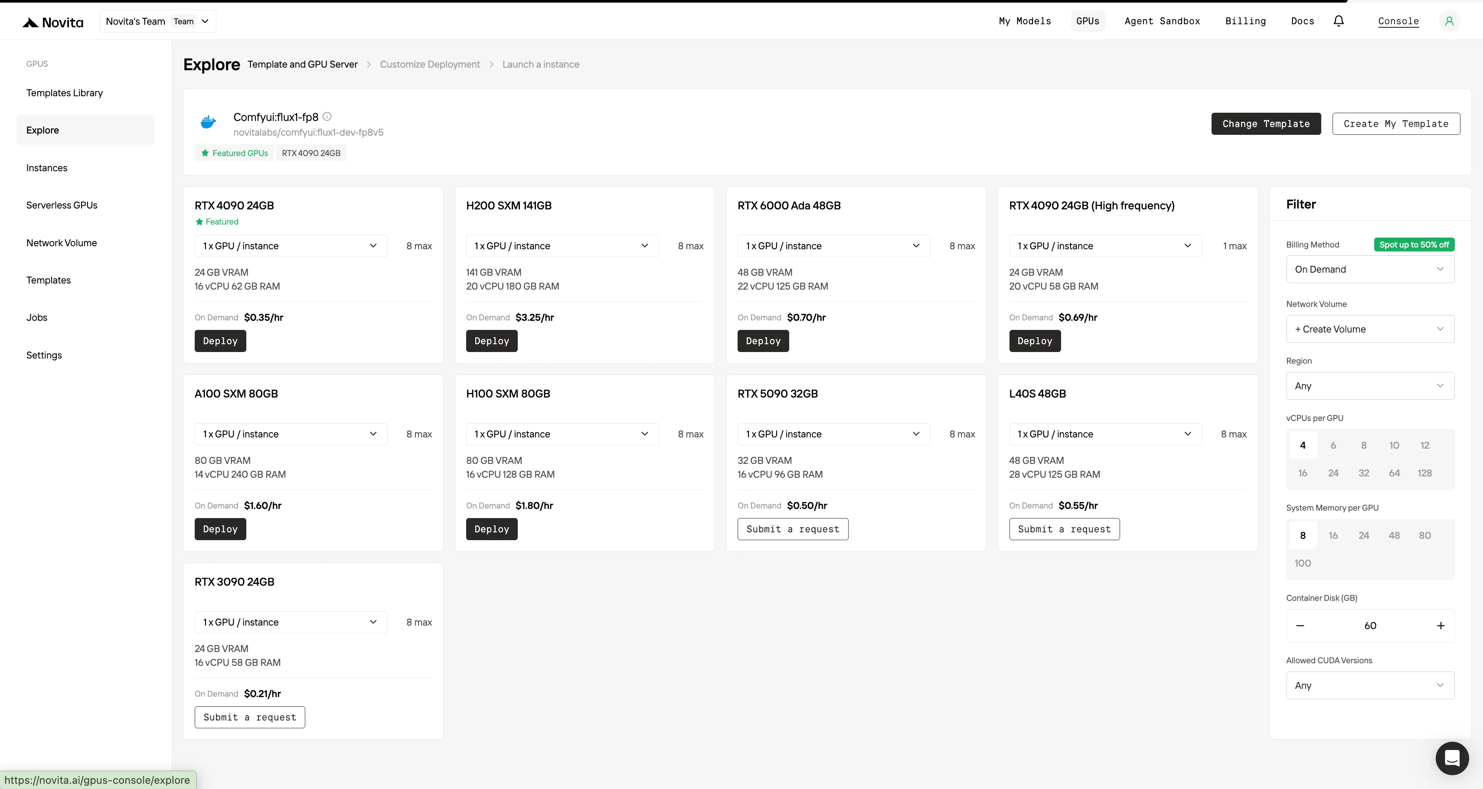1483x789 pixels.
Task: Open GPUs in top navigation
Action: 1088,21
